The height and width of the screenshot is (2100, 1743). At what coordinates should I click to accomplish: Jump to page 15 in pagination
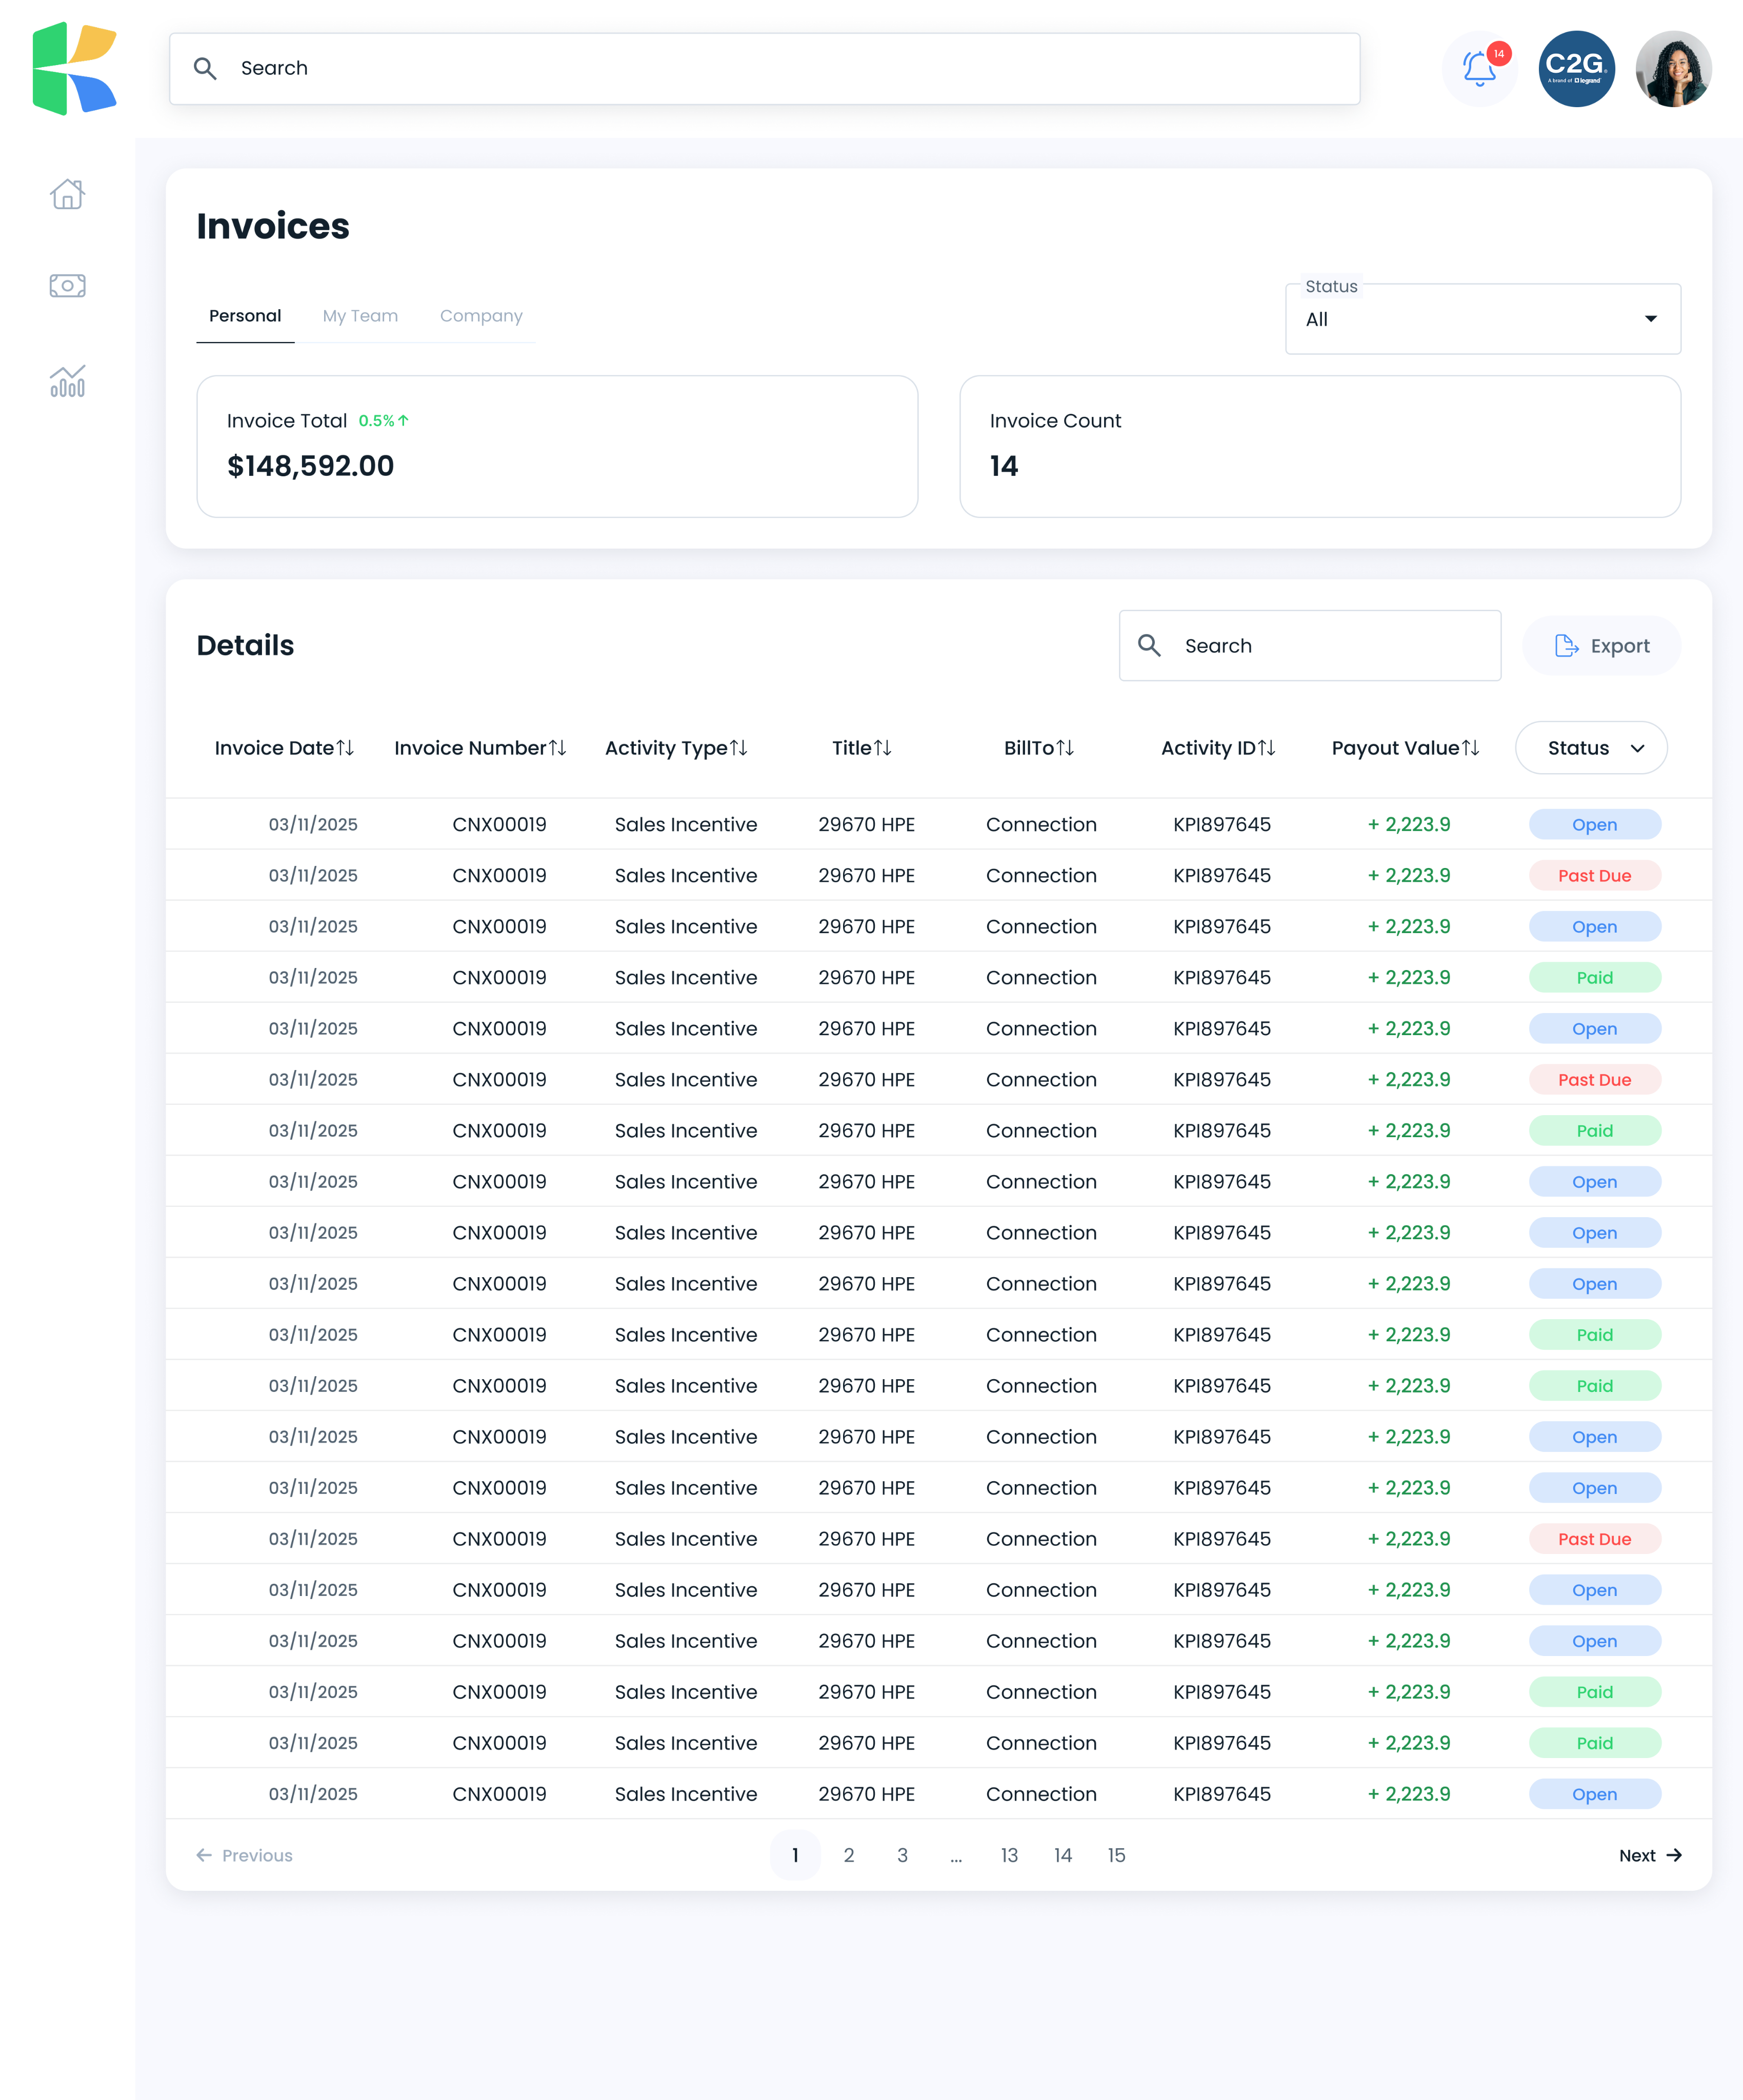pyautogui.click(x=1116, y=1855)
